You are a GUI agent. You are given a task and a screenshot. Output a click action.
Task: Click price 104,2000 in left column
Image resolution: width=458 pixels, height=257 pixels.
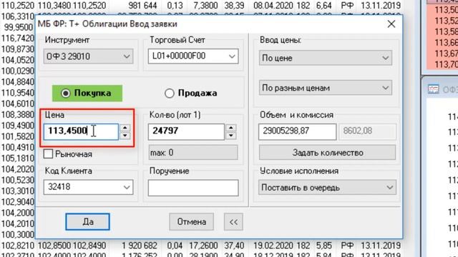[x=17, y=213]
